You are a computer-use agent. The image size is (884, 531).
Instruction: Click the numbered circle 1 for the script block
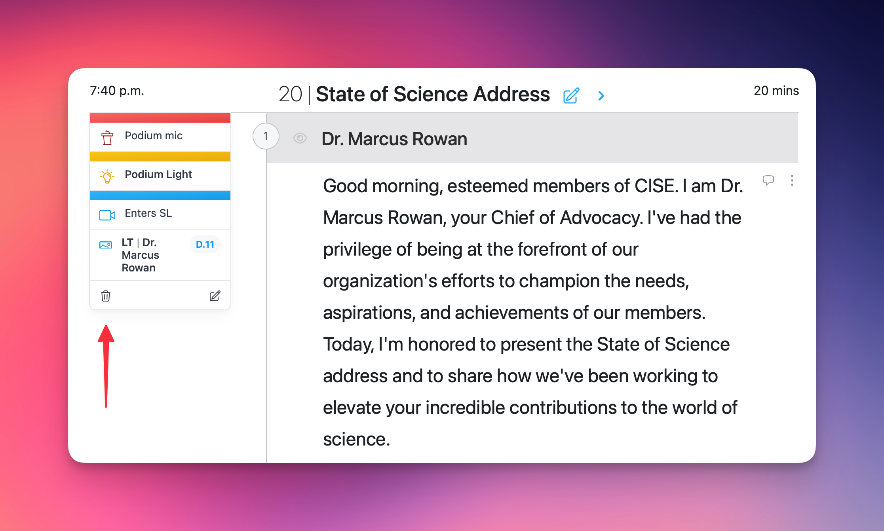tap(266, 137)
